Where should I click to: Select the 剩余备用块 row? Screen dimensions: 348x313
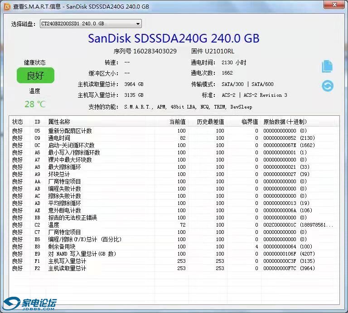point(174,247)
